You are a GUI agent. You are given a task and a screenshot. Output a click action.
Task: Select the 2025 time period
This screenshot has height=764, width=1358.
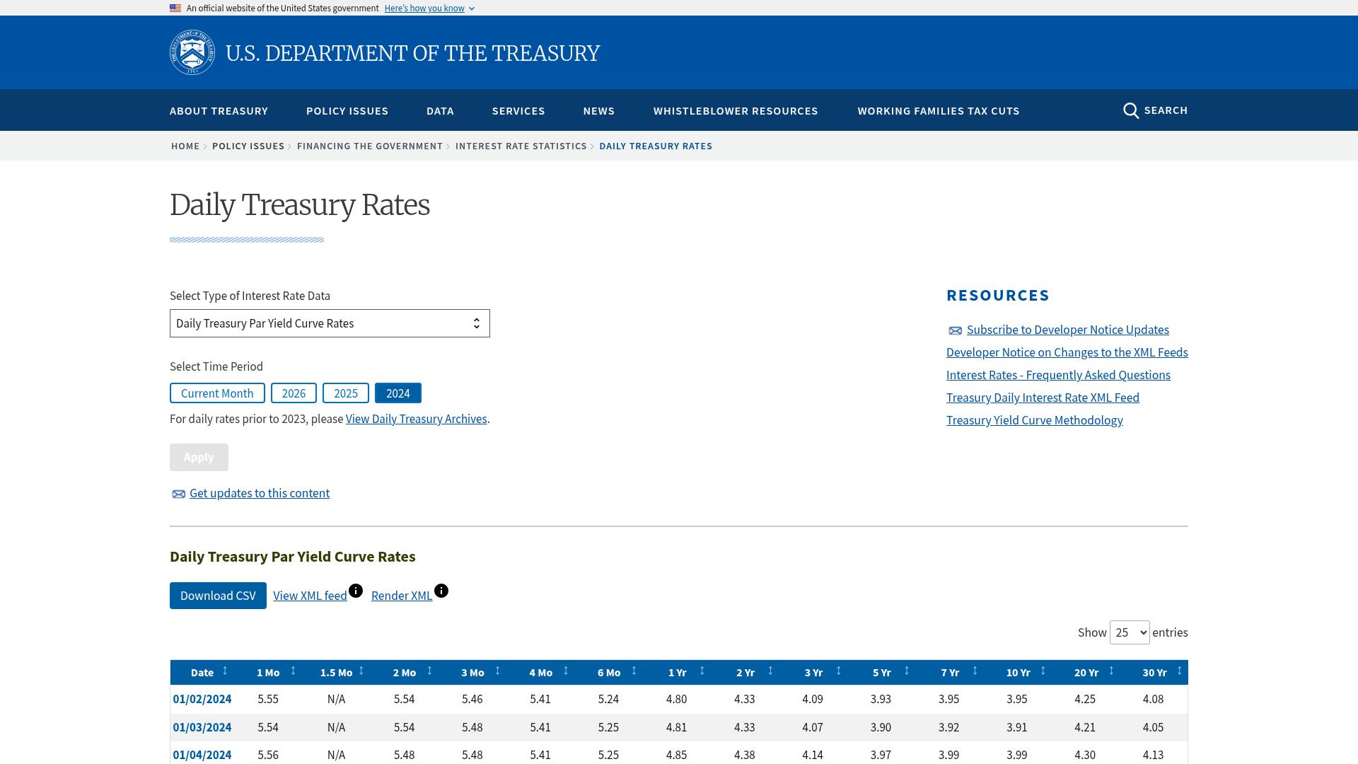[346, 393]
